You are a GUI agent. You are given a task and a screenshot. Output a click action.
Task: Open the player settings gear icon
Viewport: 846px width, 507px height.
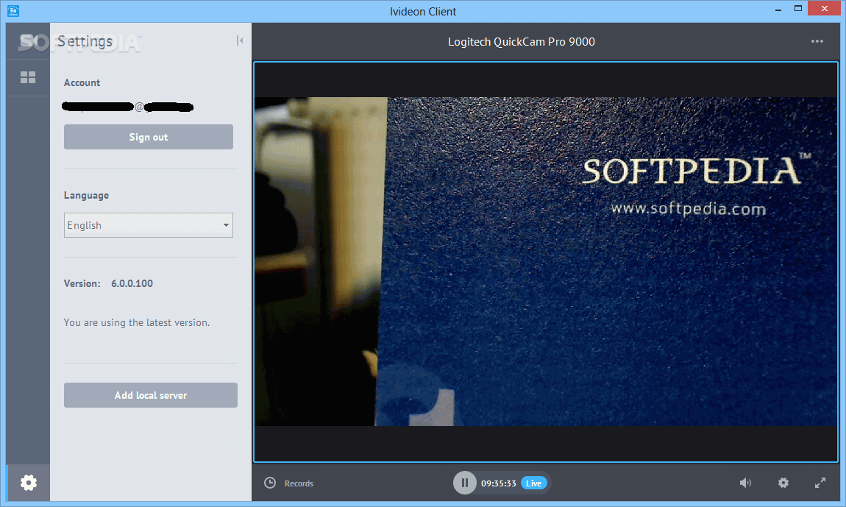pos(783,483)
